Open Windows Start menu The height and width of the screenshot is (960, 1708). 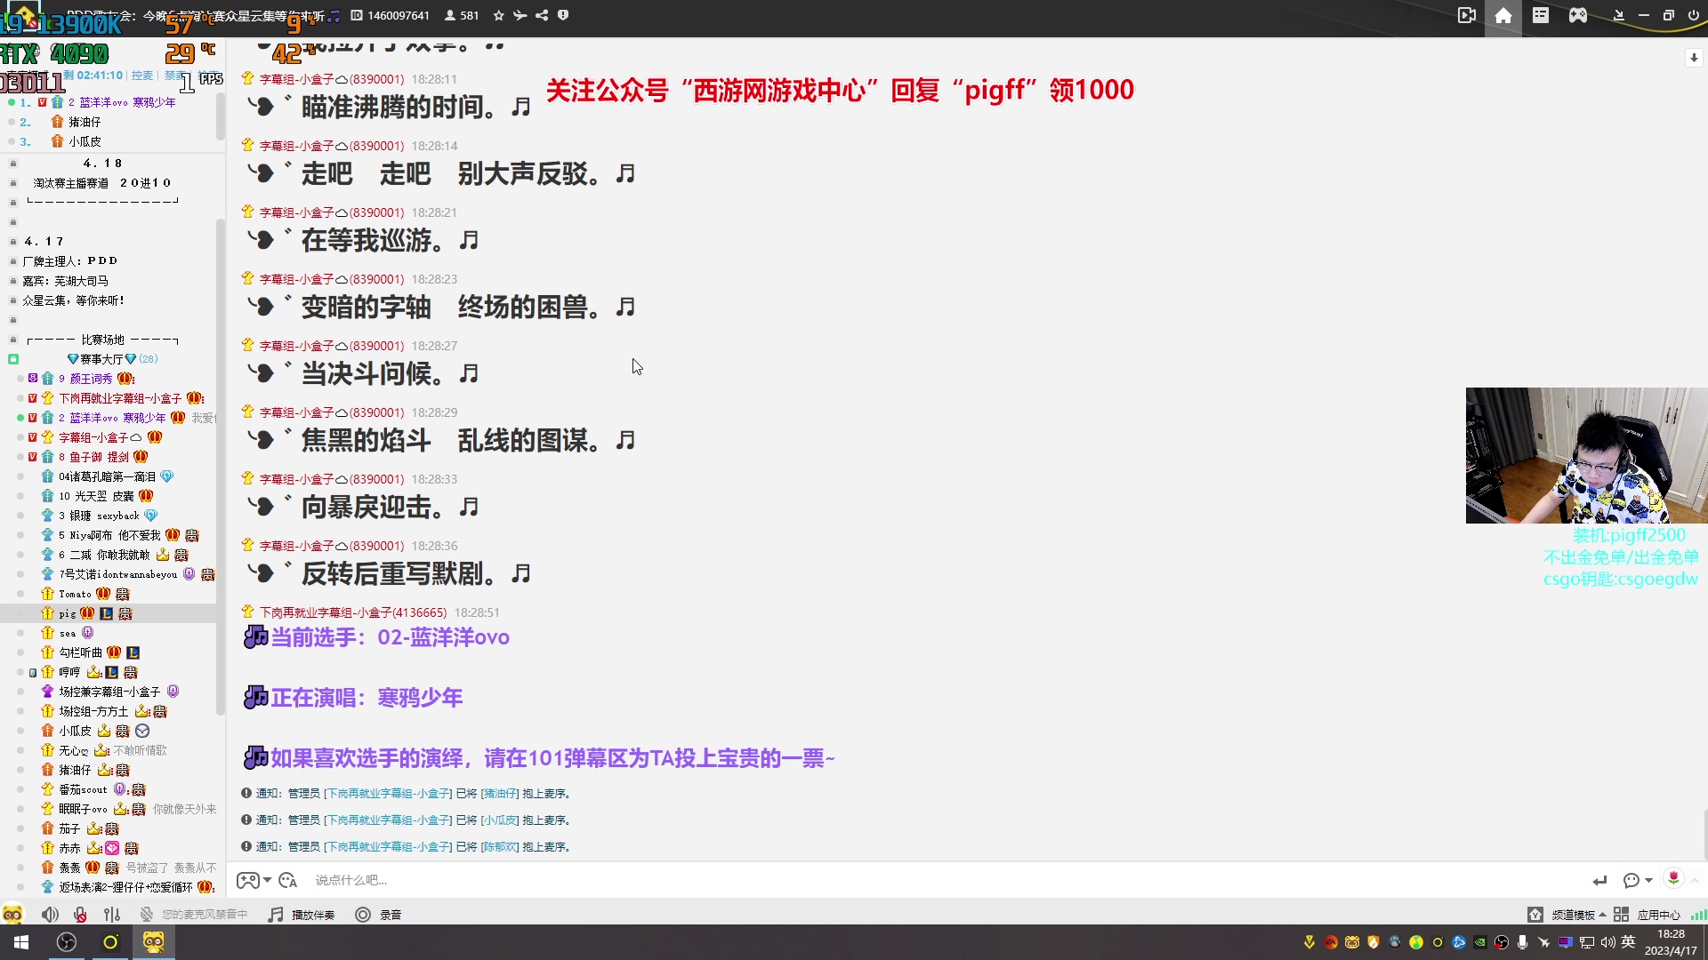click(21, 942)
